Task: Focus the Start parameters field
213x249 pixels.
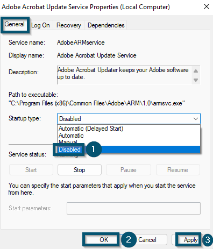Action: click(133, 208)
